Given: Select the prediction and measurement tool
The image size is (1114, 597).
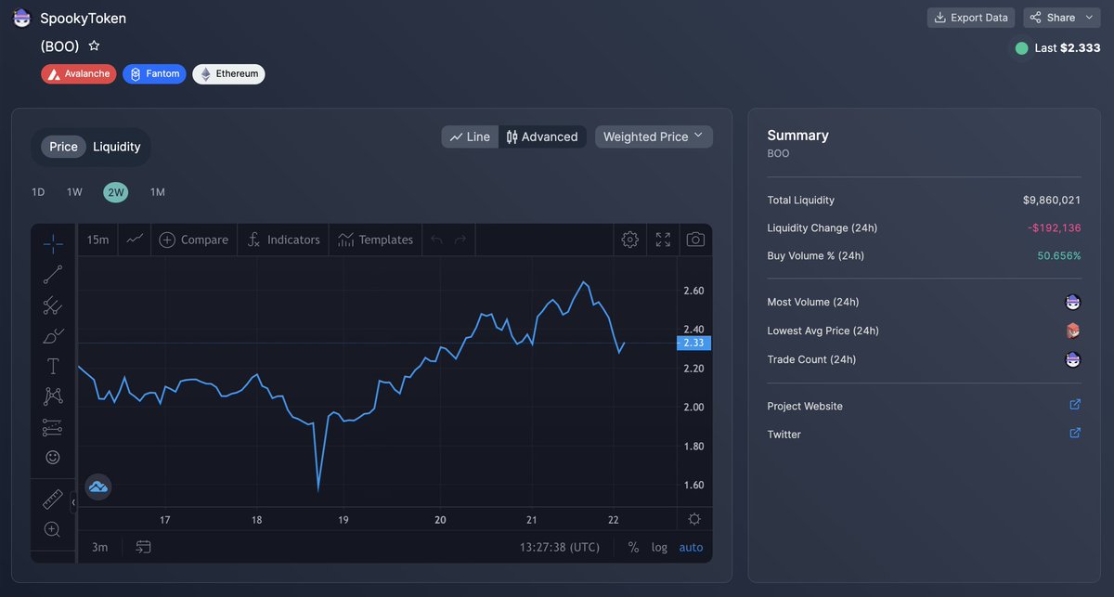Looking at the screenshot, I should (x=53, y=427).
